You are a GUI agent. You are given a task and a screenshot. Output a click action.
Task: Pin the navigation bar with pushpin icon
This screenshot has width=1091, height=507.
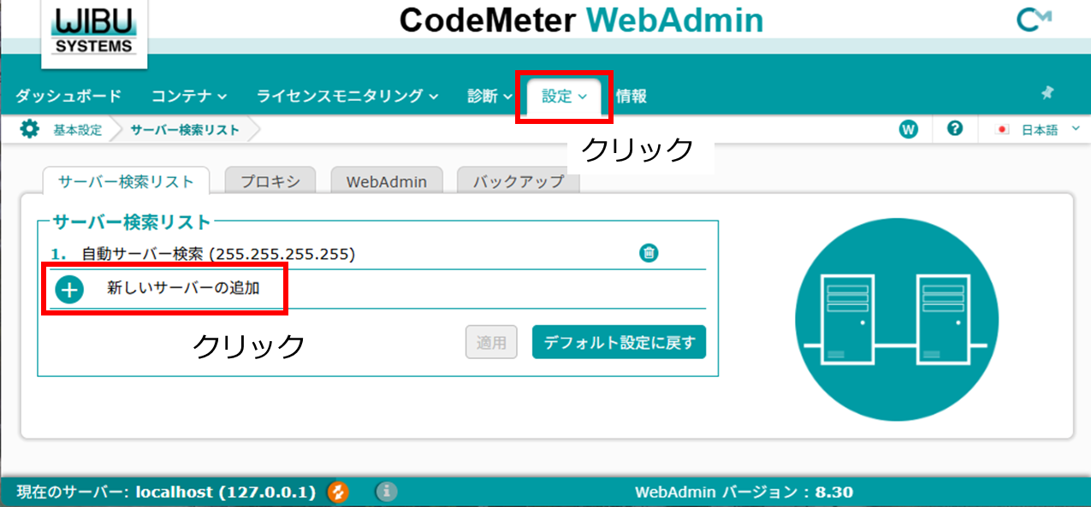[x=1047, y=93]
